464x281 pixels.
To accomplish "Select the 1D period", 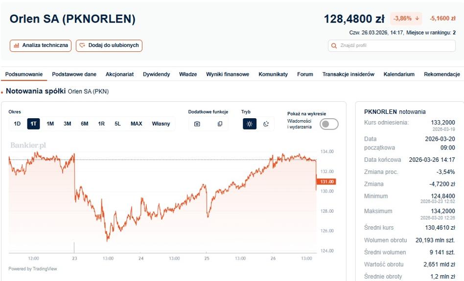I will tap(17, 124).
